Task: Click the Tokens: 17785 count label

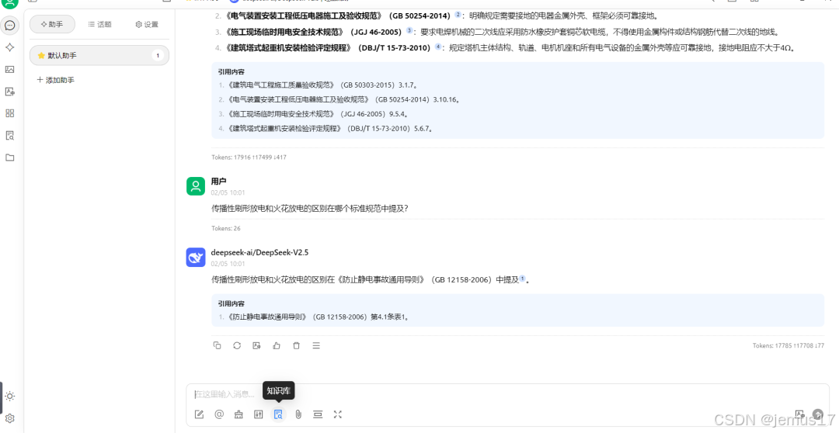Action: (x=789, y=346)
